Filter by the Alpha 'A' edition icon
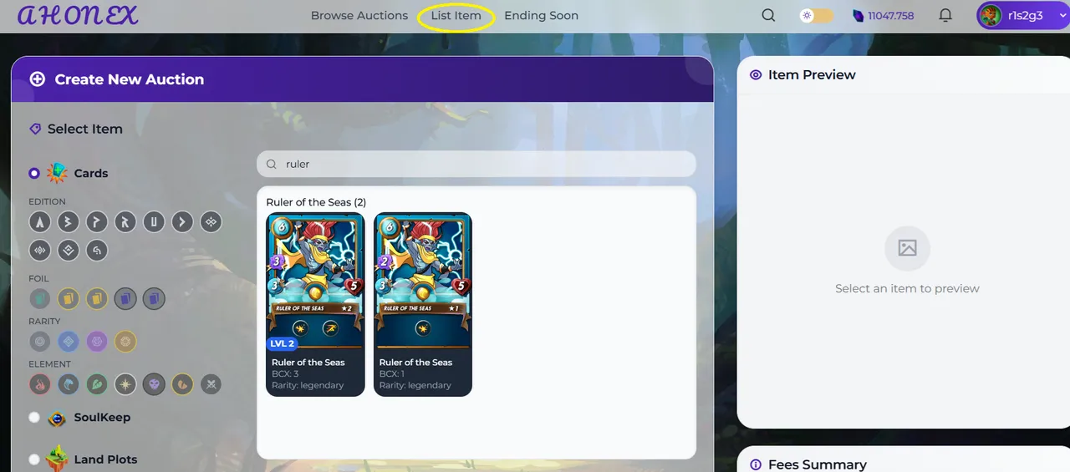The width and height of the screenshot is (1070, 472). [40, 222]
